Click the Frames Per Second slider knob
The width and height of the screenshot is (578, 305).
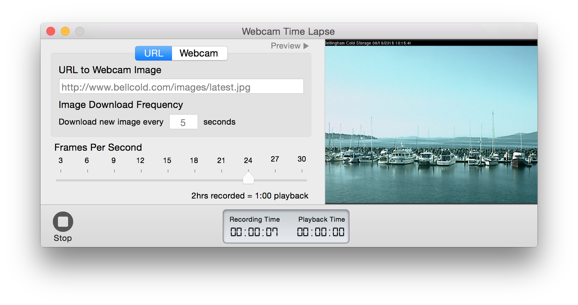pos(248,177)
